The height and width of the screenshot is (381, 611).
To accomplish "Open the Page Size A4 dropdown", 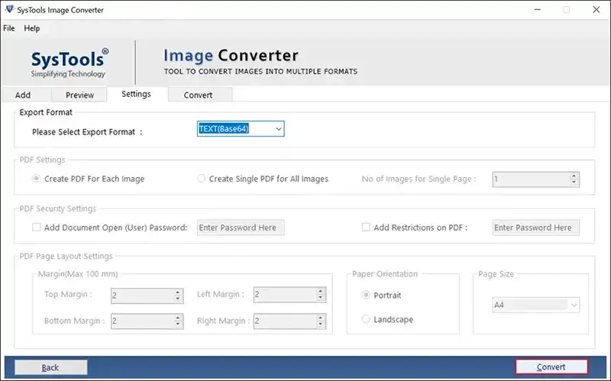I will pos(536,305).
